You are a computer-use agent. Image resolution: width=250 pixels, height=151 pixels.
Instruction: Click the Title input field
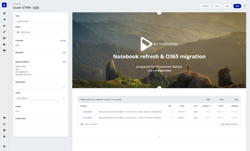(41, 21)
